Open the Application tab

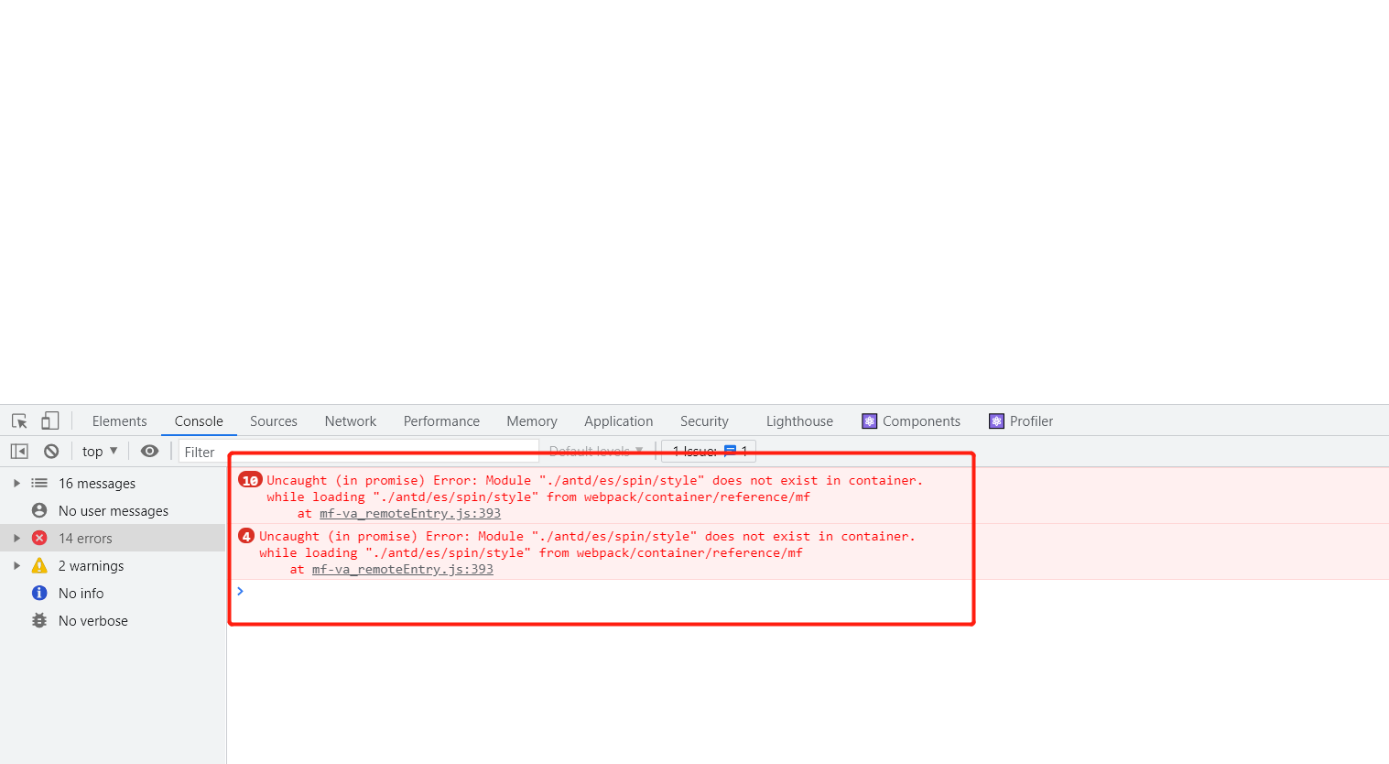coord(619,421)
